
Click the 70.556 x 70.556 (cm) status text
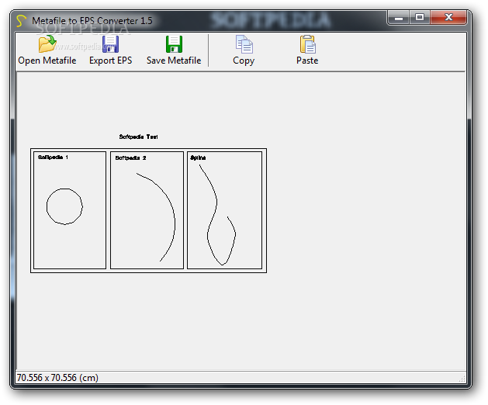(57, 378)
